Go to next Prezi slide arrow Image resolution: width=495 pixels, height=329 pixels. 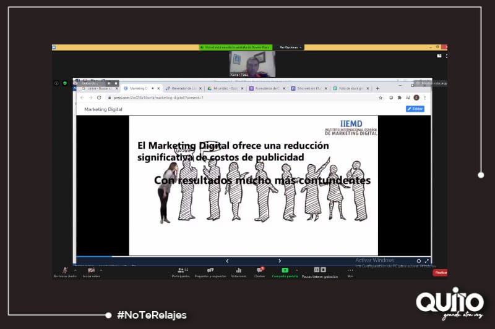(280, 260)
